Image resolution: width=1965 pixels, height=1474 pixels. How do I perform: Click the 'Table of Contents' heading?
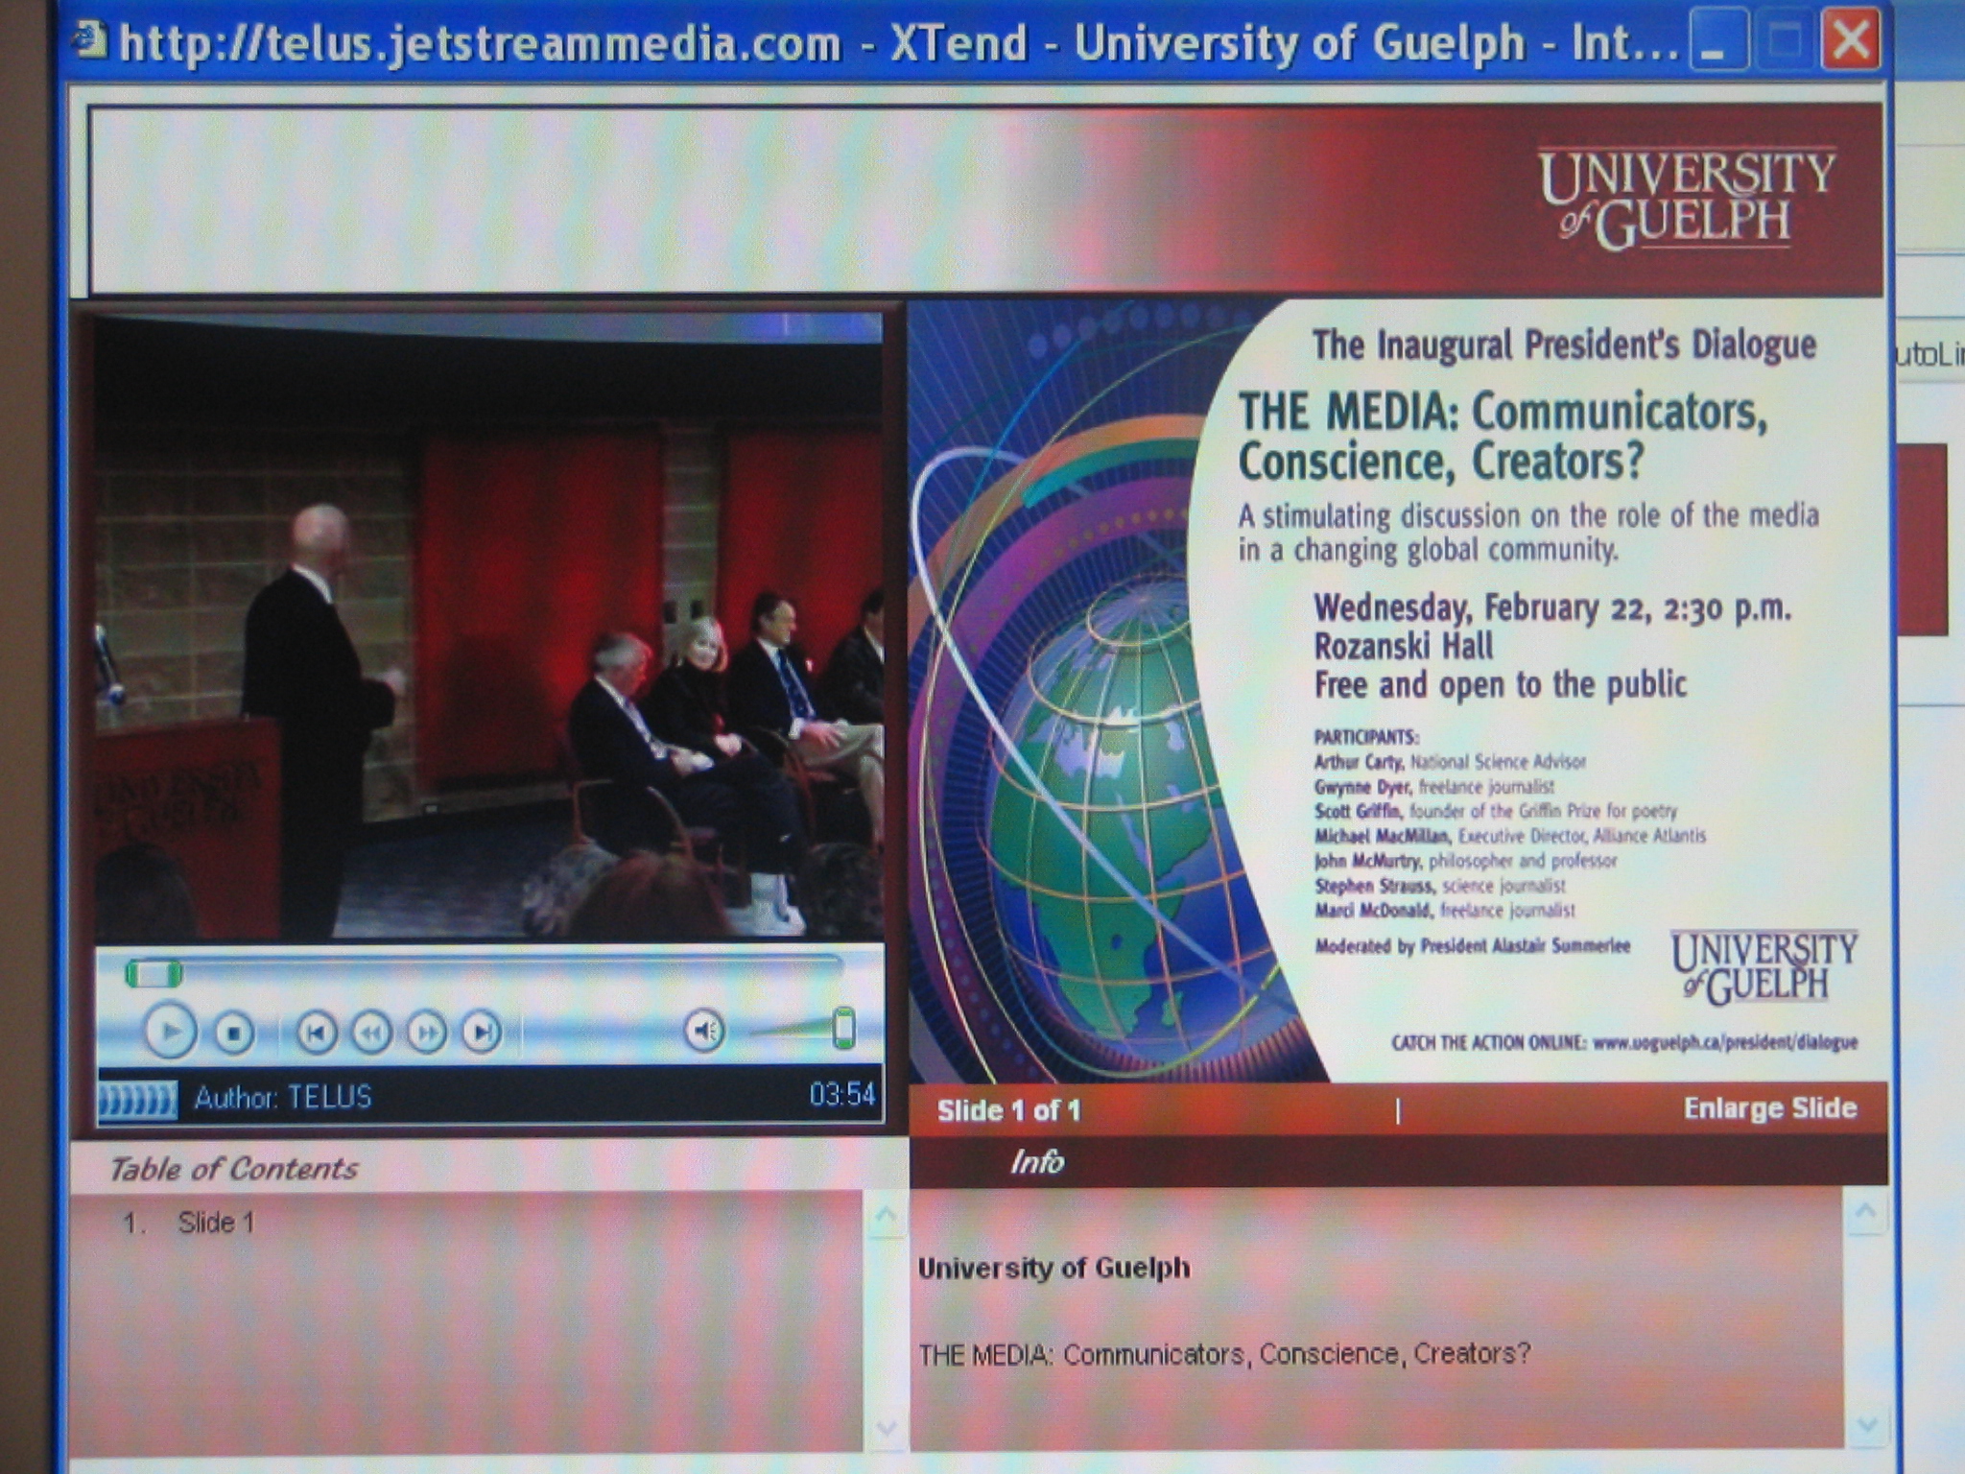(x=233, y=1169)
